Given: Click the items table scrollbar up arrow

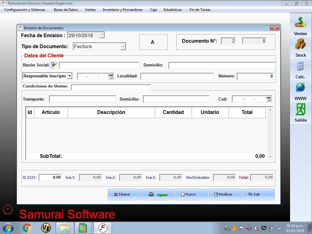Looking at the screenshot, I should [270, 110].
